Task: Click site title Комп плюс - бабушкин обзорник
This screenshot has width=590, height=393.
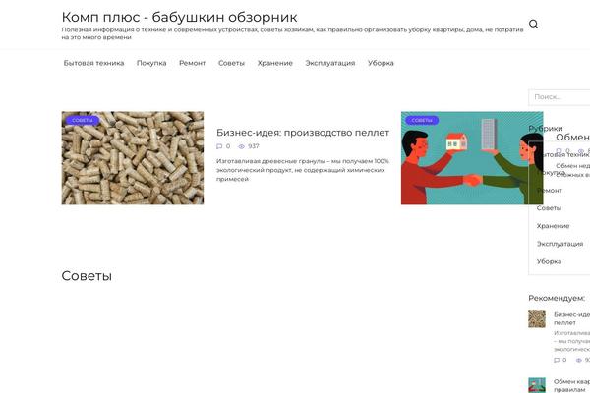Action: (x=180, y=17)
